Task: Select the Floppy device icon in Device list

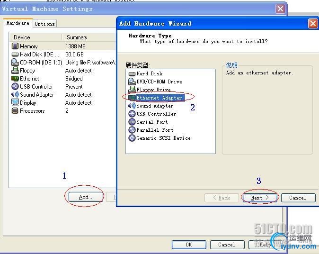Action: pyautogui.click(x=15, y=70)
